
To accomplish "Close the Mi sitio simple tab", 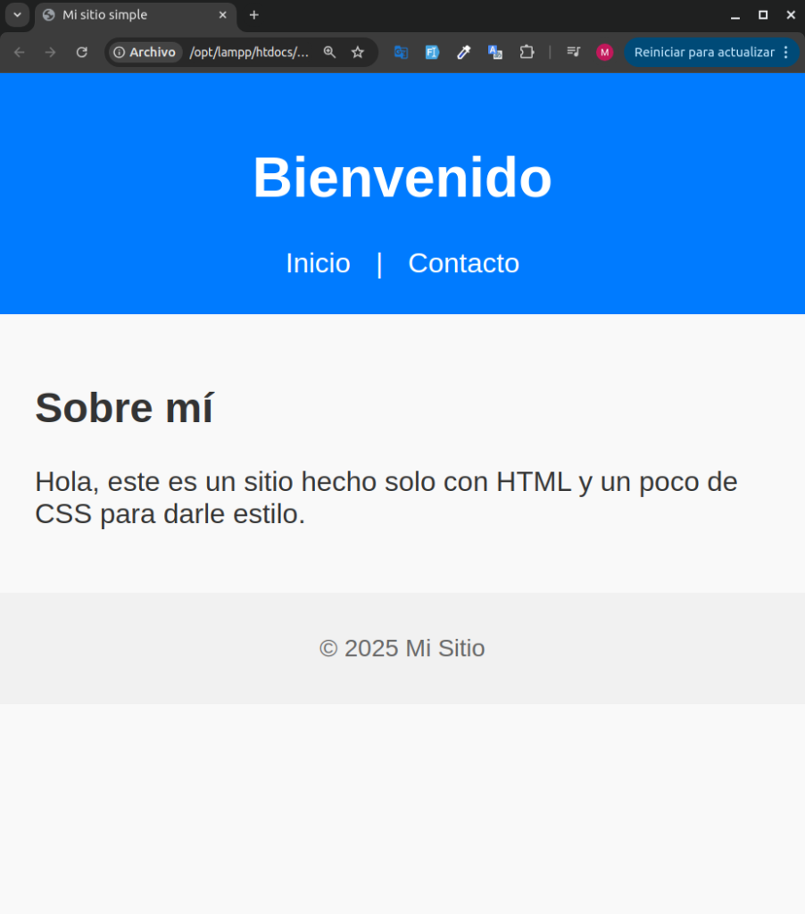I will (223, 15).
